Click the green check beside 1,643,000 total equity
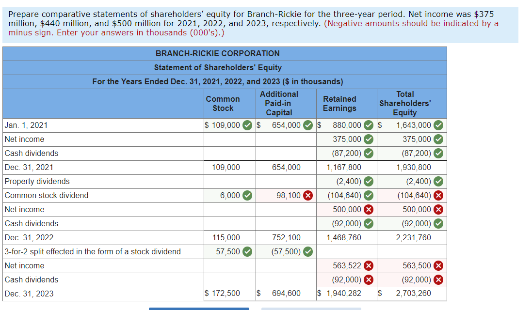The width and height of the screenshot is (532, 310). pos(439,125)
